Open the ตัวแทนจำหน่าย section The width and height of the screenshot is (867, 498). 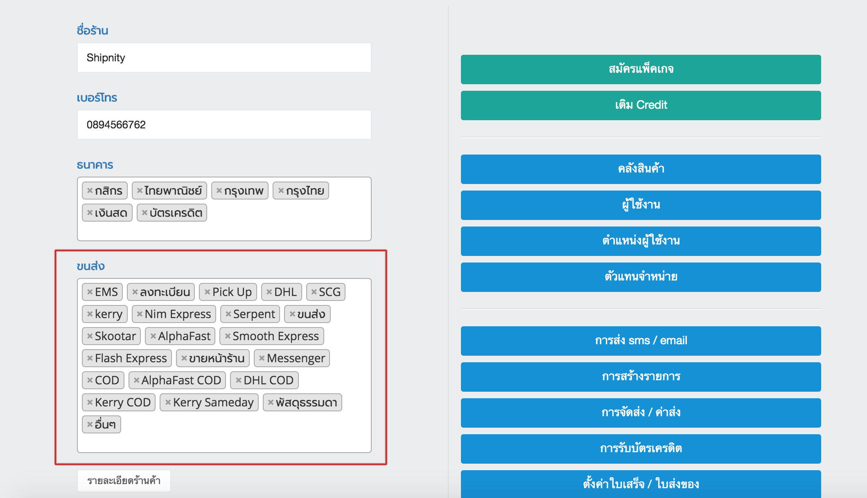pos(640,277)
